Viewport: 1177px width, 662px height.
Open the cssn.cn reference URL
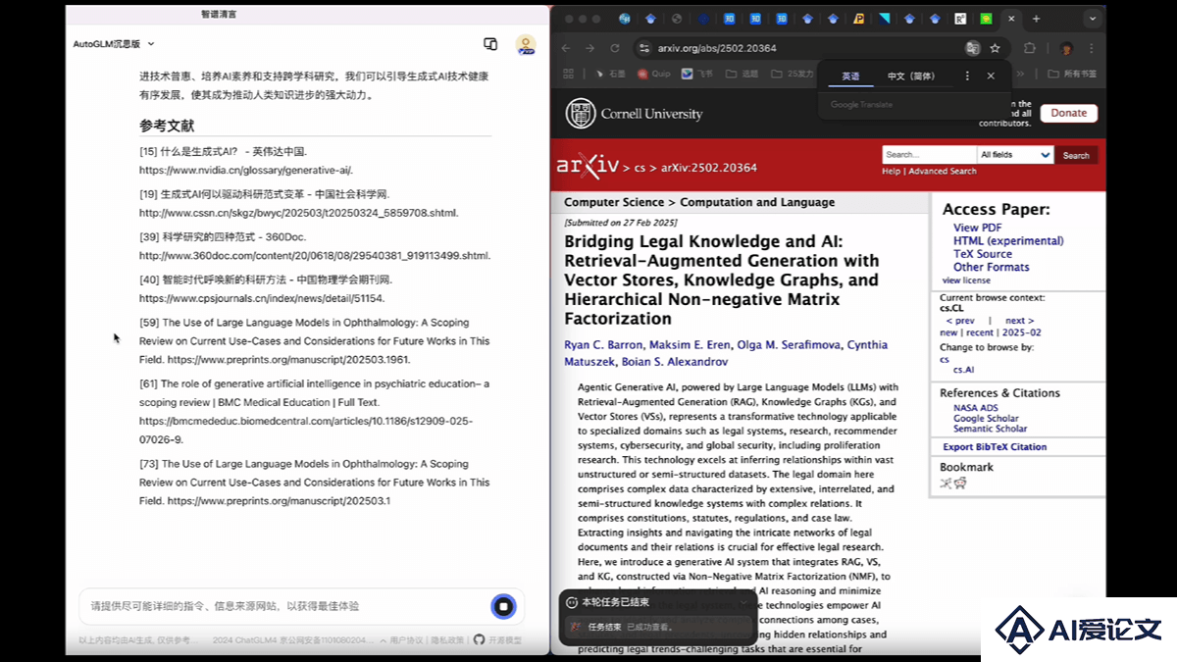[298, 213]
